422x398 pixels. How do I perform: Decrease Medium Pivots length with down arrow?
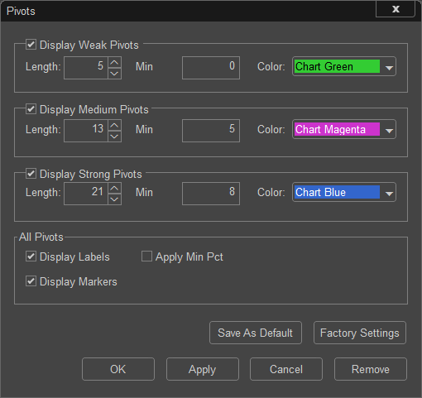[114, 137]
